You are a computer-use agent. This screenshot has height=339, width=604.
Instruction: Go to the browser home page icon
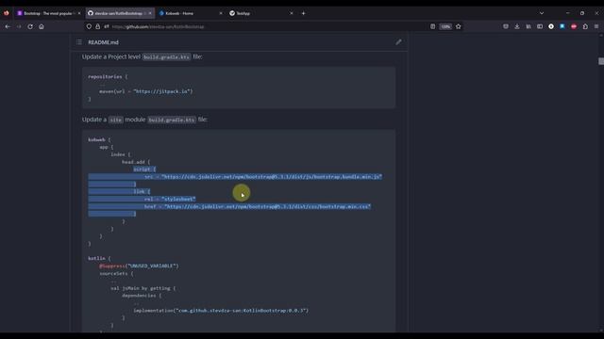pyautogui.click(x=42, y=26)
